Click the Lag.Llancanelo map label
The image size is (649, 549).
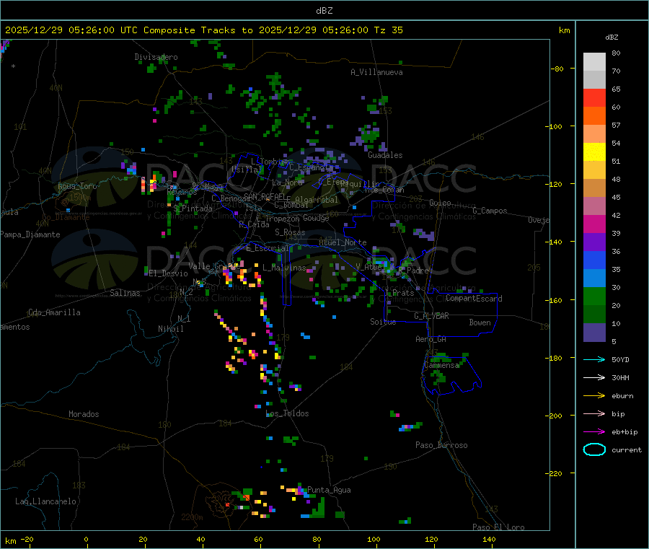tap(45, 501)
